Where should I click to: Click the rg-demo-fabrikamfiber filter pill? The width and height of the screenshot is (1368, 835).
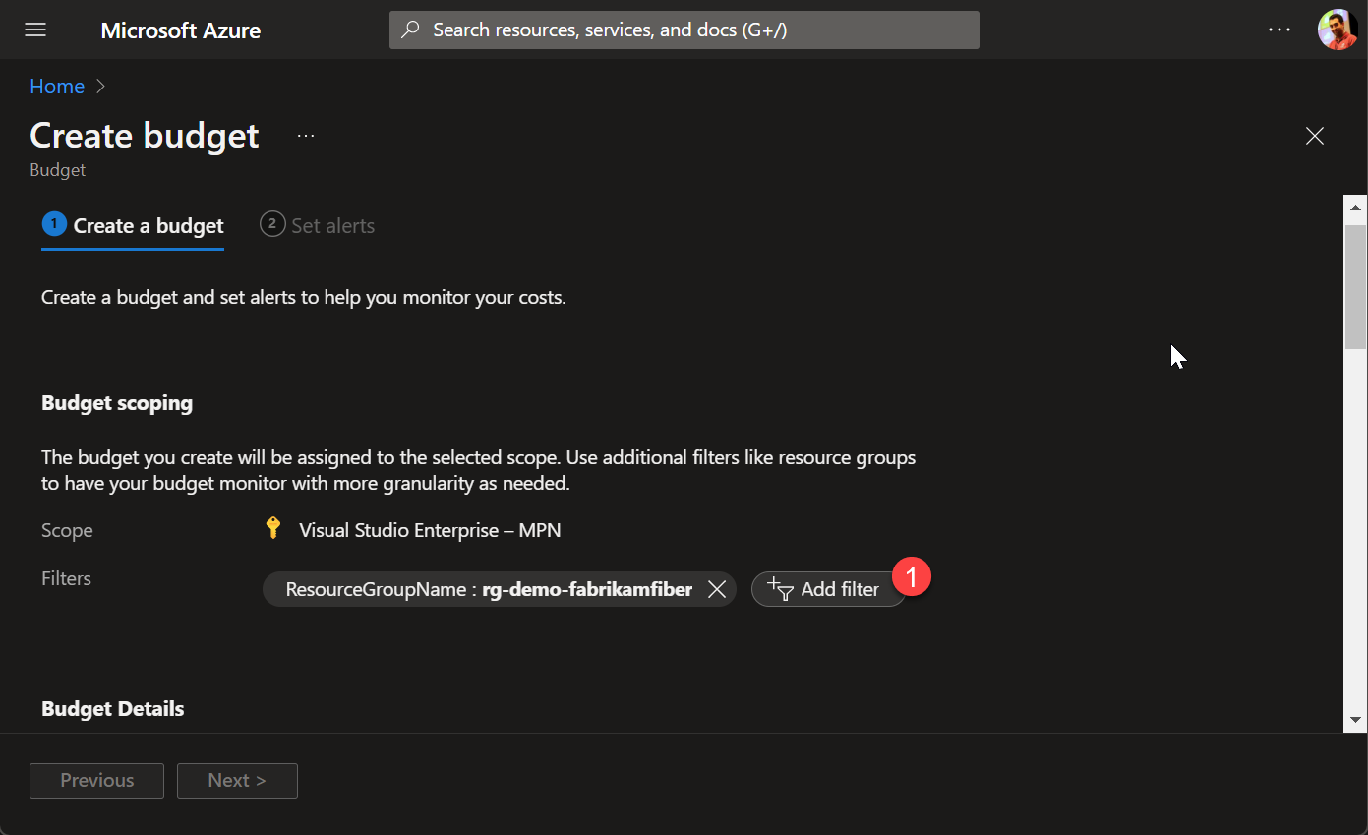coord(500,589)
